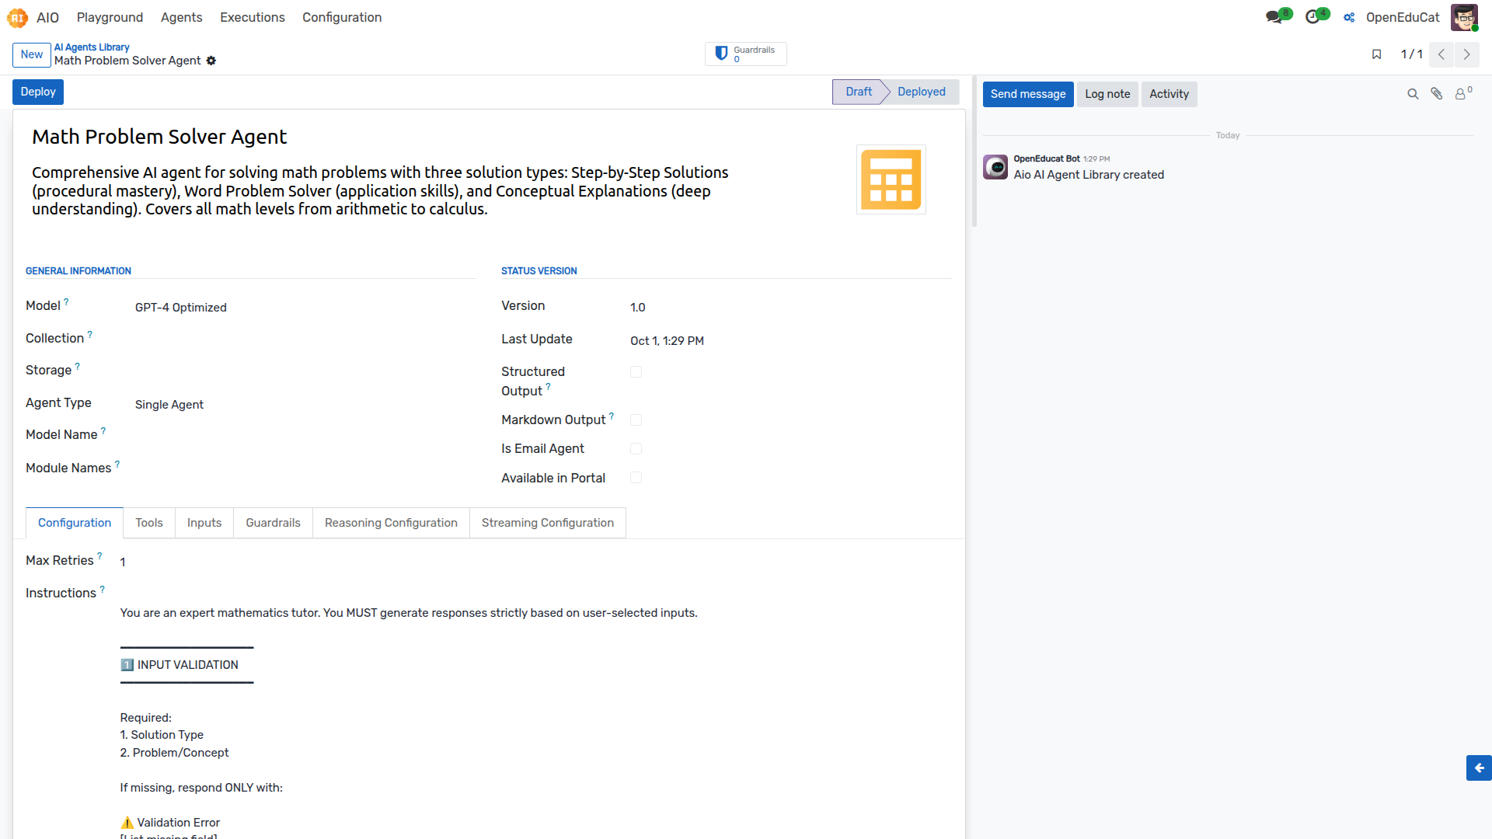The image size is (1492, 839).
Task: Open the Playground menu
Action: click(110, 17)
